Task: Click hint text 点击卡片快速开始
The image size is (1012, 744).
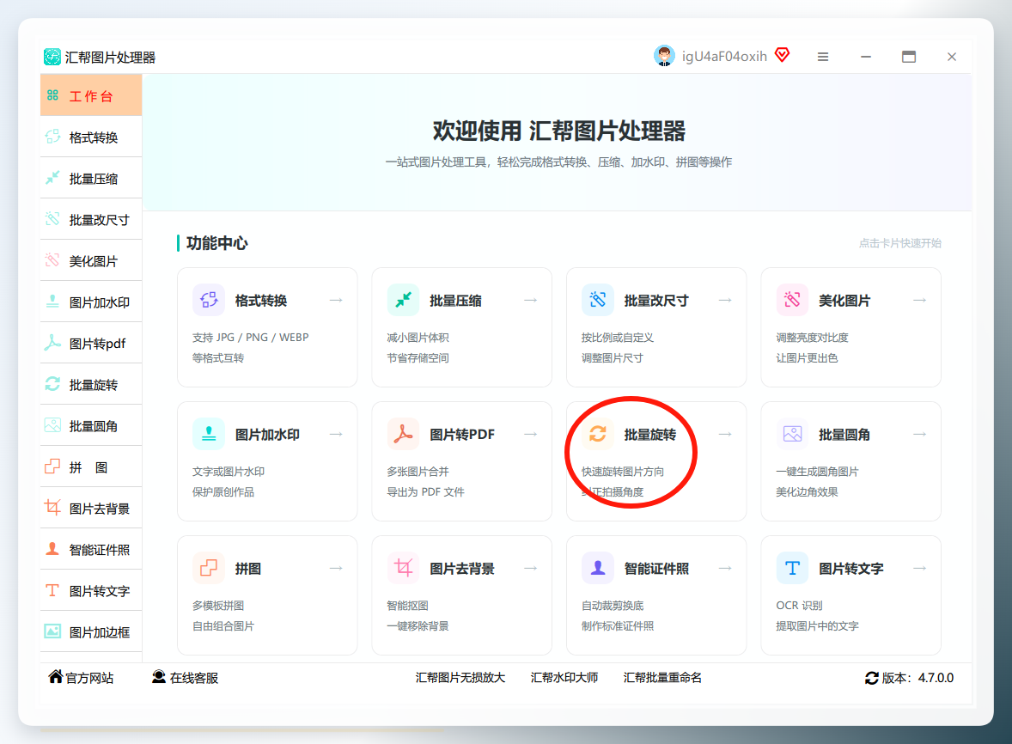Action: 899,243
